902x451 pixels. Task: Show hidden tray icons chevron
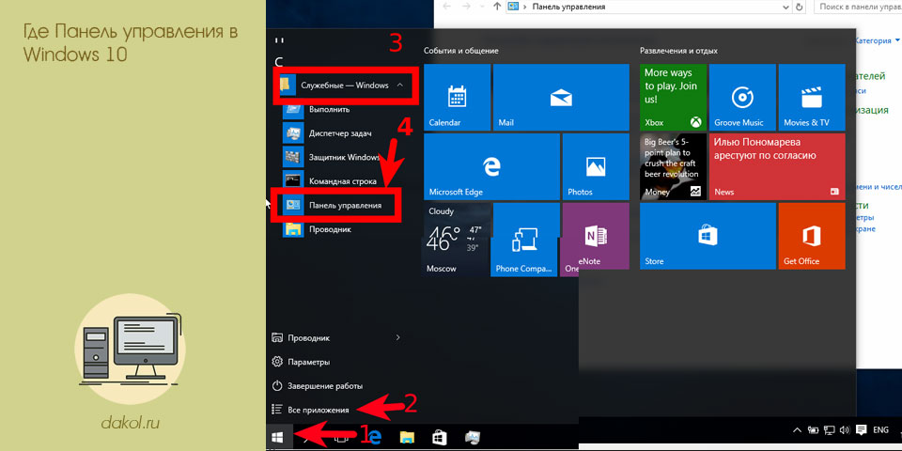(x=797, y=430)
